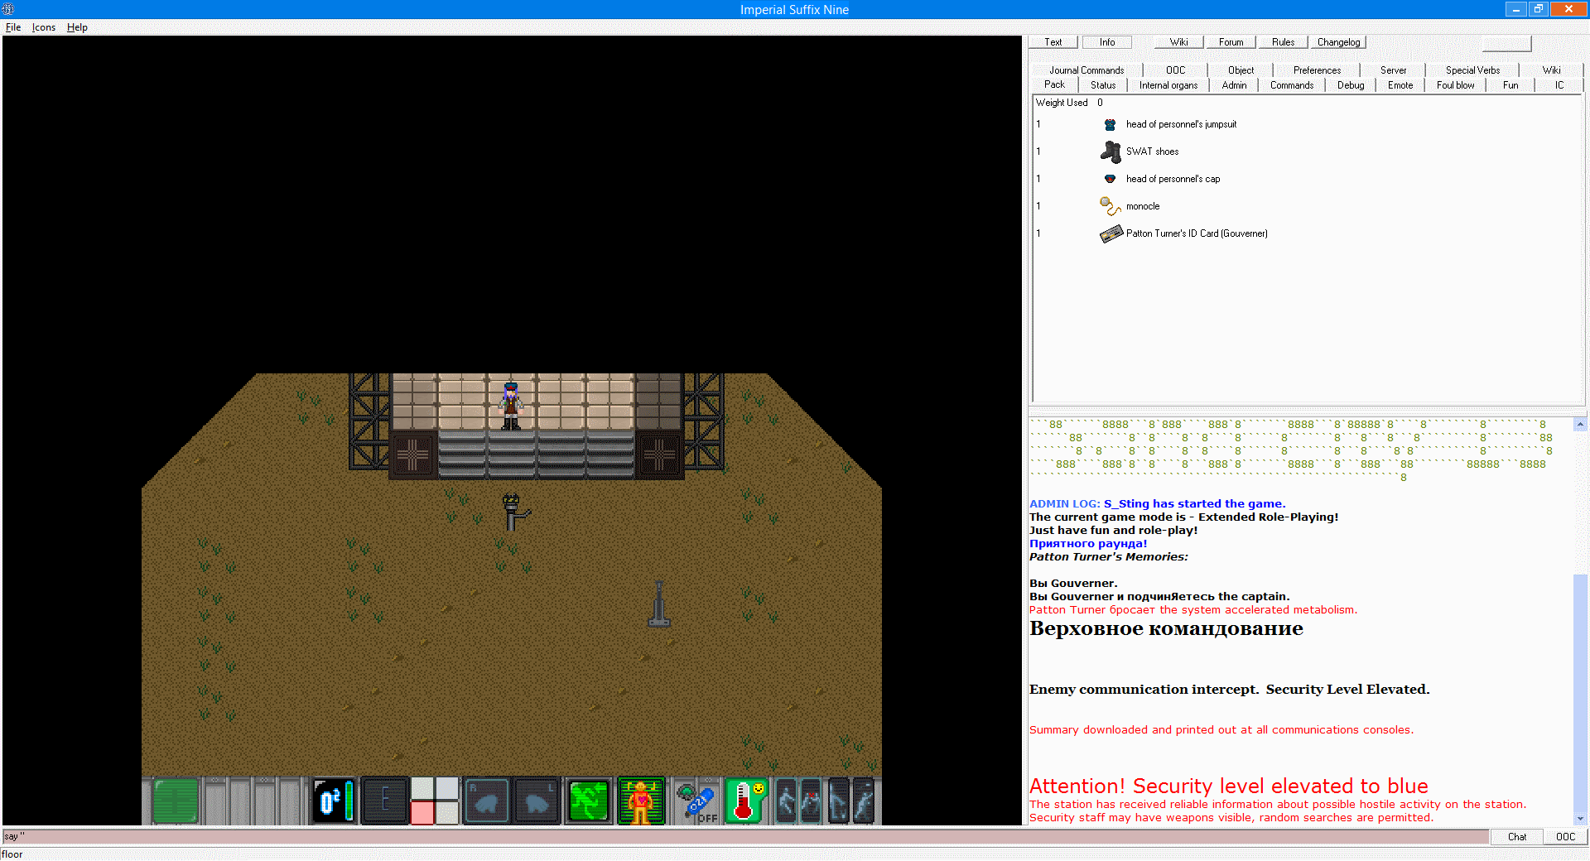Click the chat log scroll down arrow

pyautogui.click(x=1580, y=819)
